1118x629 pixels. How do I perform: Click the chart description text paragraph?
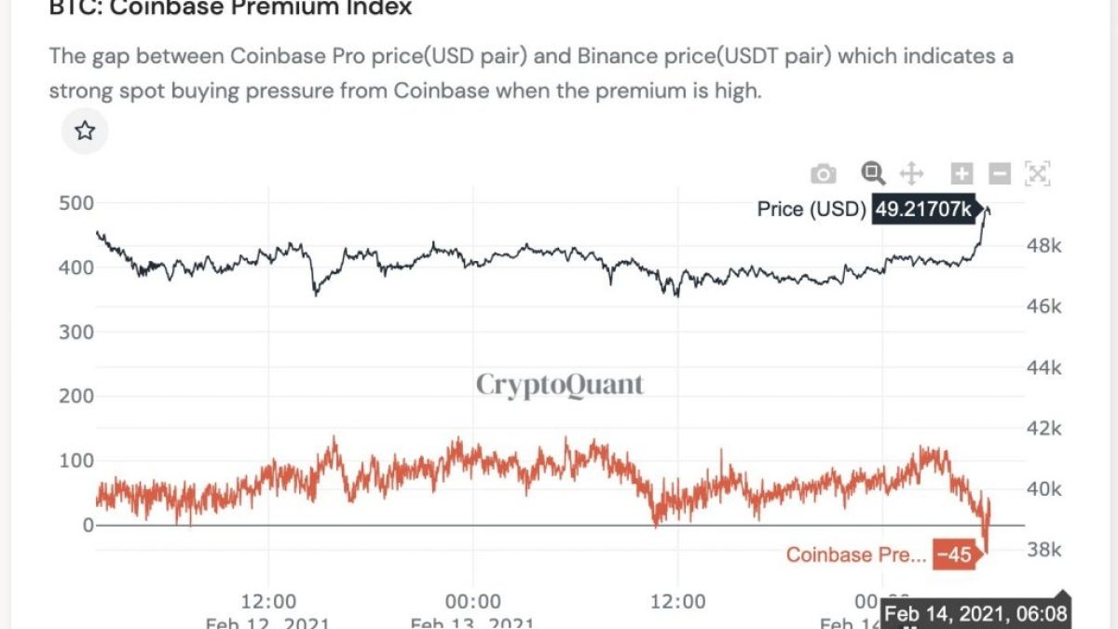click(x=531, y=74)
